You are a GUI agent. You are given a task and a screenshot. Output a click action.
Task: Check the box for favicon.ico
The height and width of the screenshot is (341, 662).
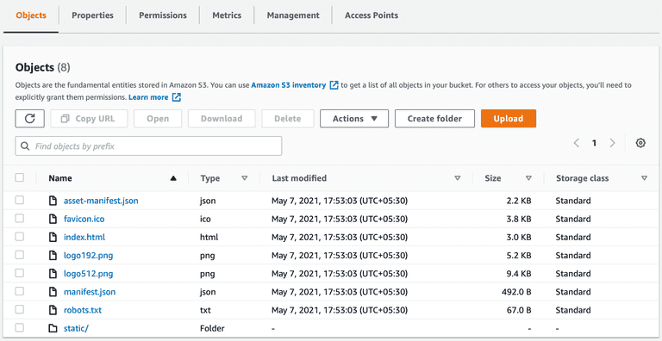[20, 218]
